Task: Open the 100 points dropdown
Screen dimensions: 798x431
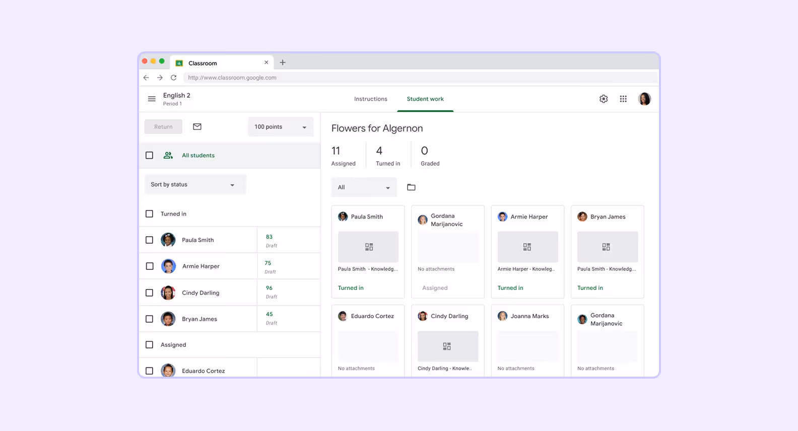Action: click(x=280, y=126)
